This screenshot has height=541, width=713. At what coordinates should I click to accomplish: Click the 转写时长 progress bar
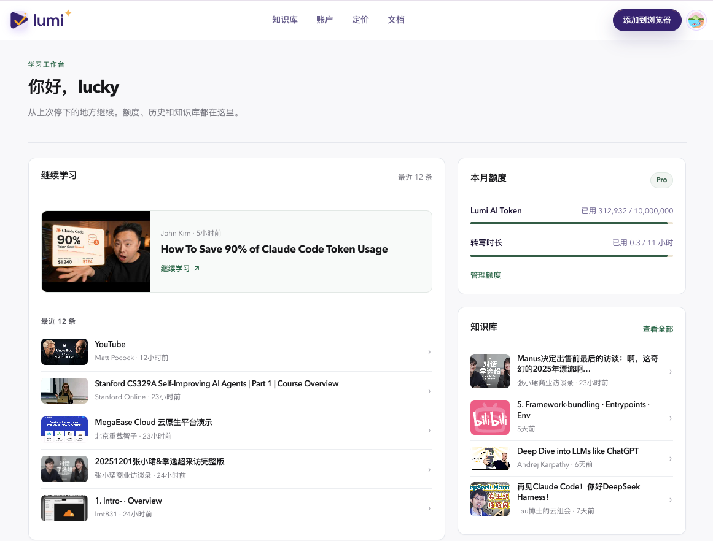[572, 256]
